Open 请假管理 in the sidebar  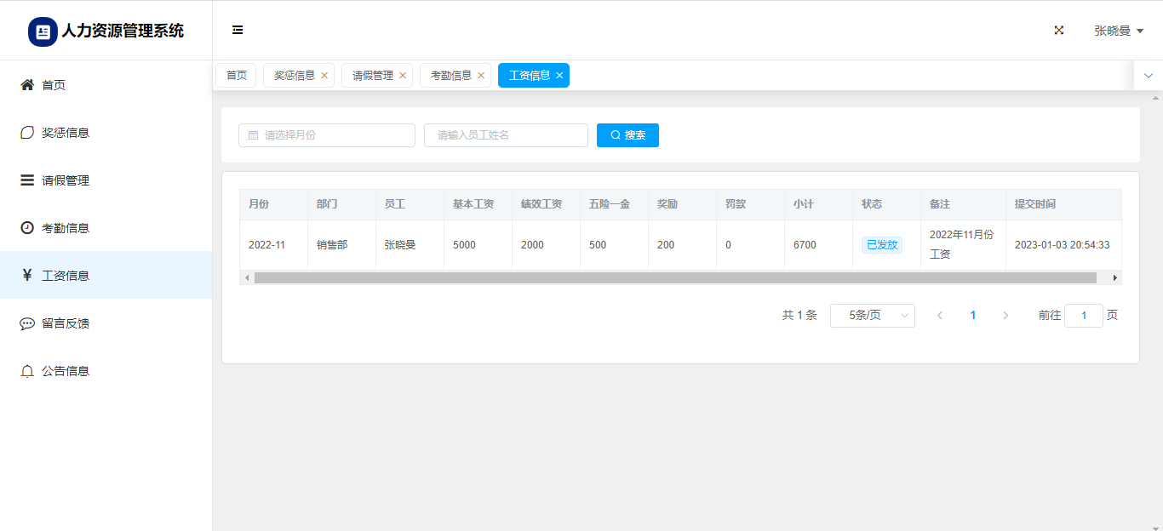click(66, 180)
